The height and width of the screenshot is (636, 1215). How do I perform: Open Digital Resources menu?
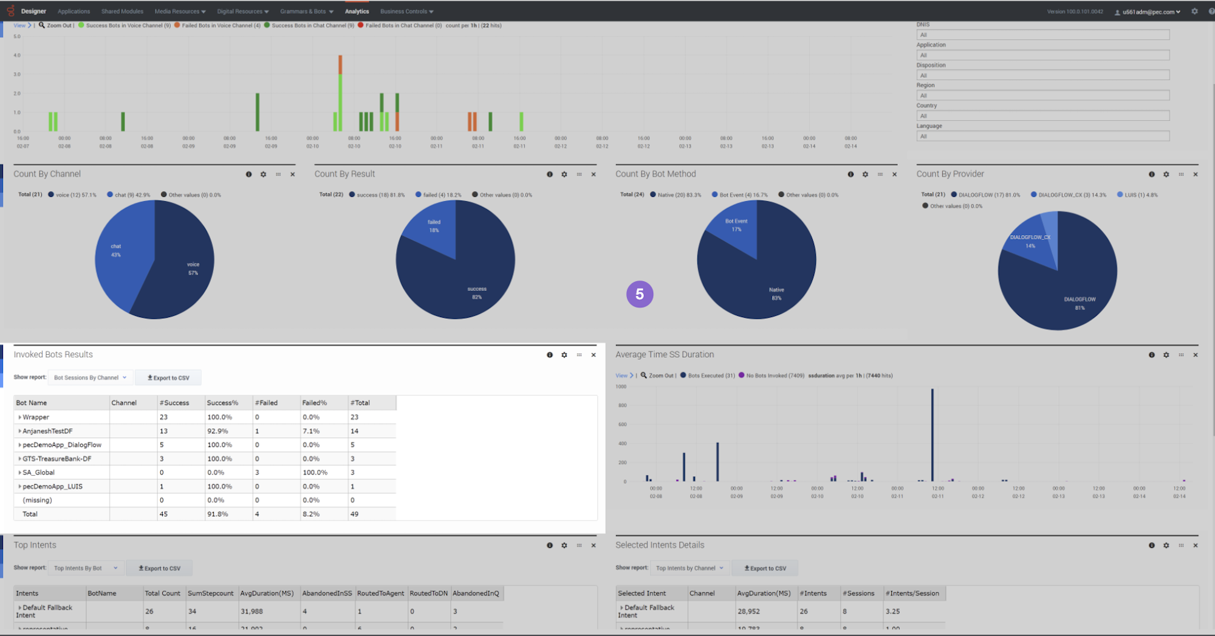click(x=243, y=12)
